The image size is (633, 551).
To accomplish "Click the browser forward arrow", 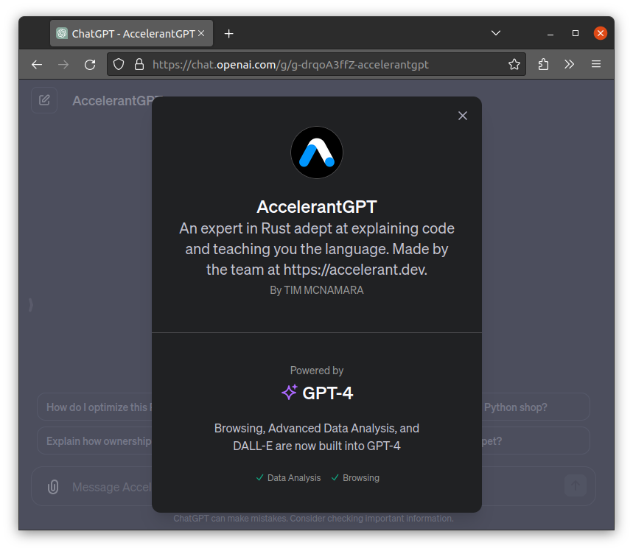I will (63, 65).
